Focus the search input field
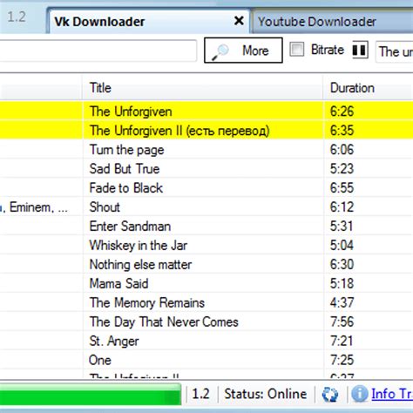The height and width of the screenshot is (413, 413). tap(98, 51)
